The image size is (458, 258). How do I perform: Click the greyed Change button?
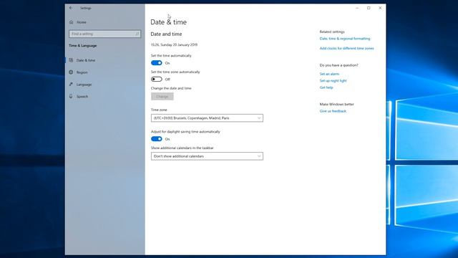(162, 96)
